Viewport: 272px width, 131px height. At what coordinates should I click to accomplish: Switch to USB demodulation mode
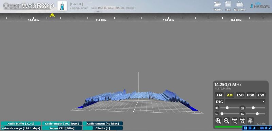point(251,95)
